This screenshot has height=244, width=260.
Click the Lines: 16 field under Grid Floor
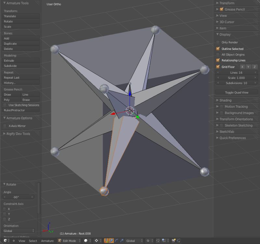[x=236, y=72]
